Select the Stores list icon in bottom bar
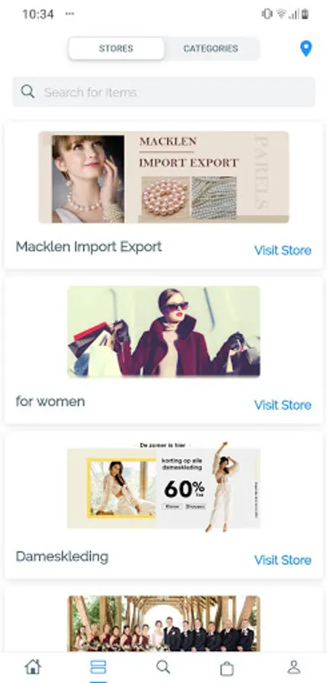The width and height of the screenshot is (327, 683). click(98, 667)
